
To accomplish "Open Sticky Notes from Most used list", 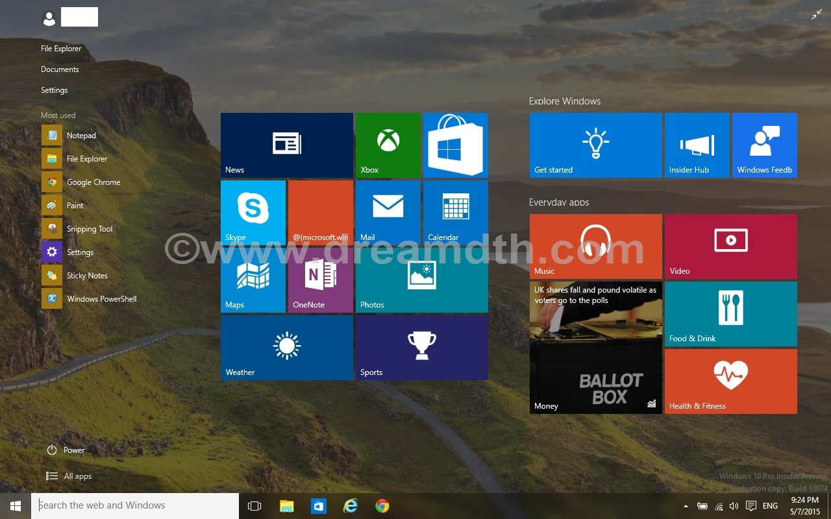I will pos(74,276).
